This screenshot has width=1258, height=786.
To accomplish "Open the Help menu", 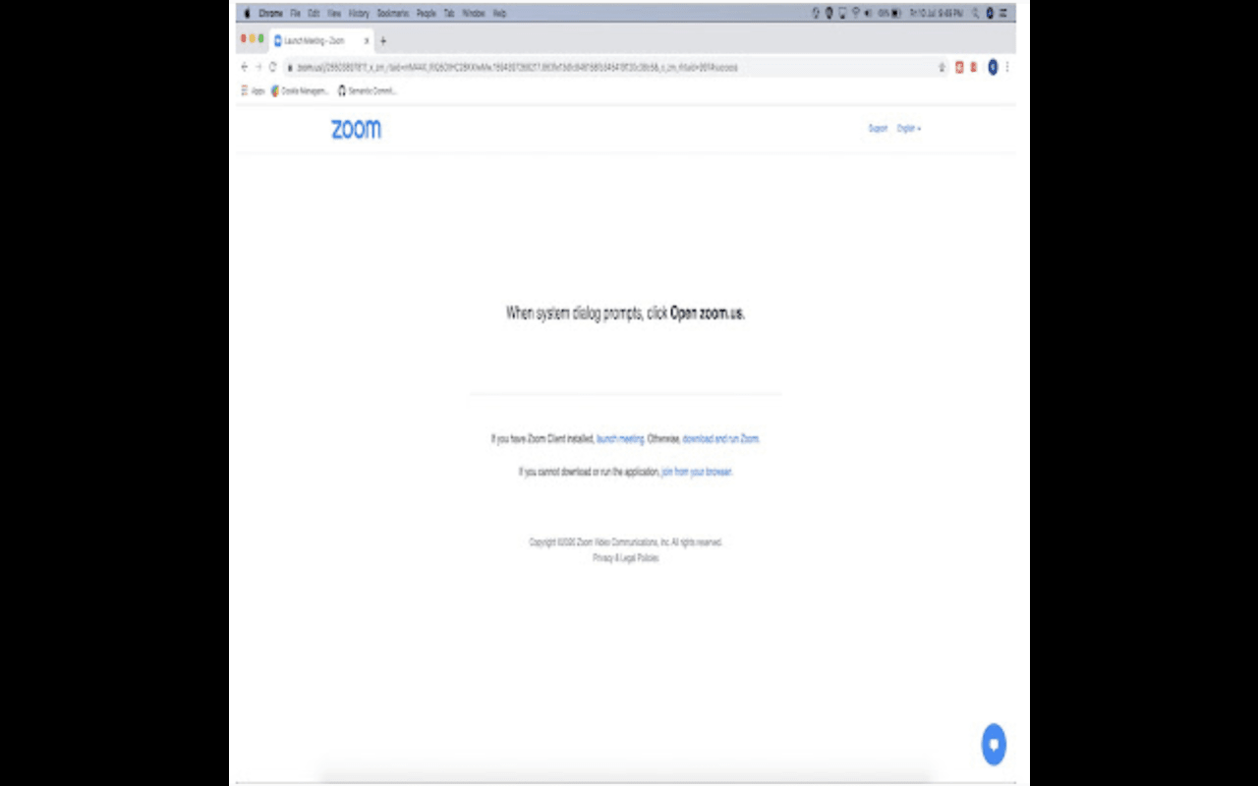I will 499,14.
